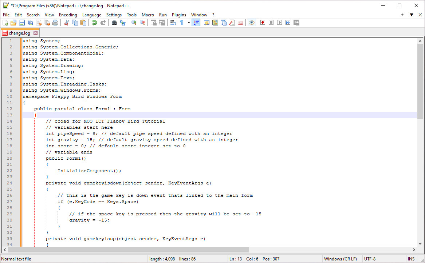Screen dimensions: 425x263
Task: Open the Find dialog via toolbar binoculars
Action: click(114, 22)
